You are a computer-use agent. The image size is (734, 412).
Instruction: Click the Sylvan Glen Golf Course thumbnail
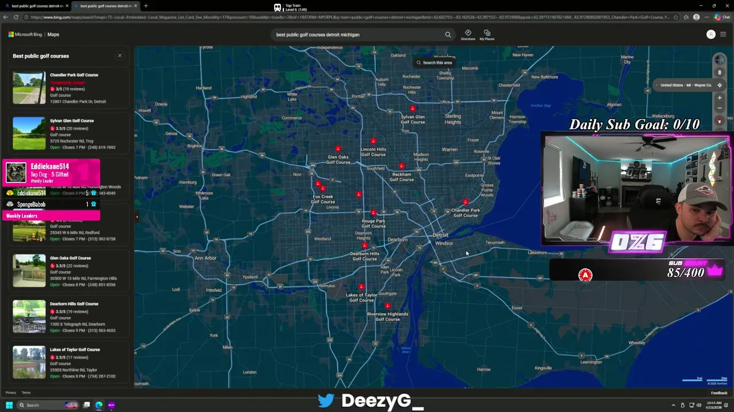[x=29, y=133]
